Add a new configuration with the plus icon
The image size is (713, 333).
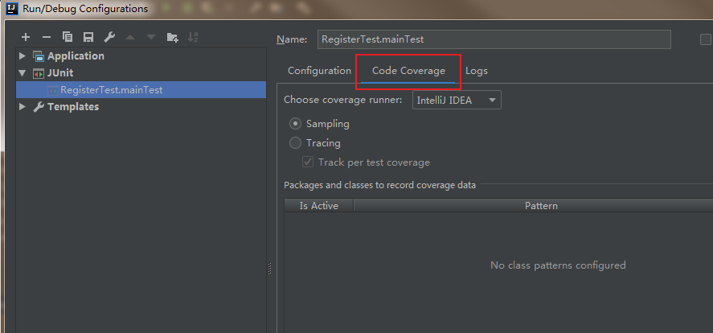26,37
